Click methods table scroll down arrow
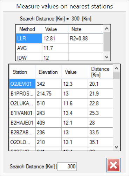The image size is (129, 176). 107,57
